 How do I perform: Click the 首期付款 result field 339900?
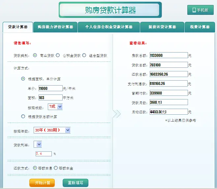coord(169,93)
